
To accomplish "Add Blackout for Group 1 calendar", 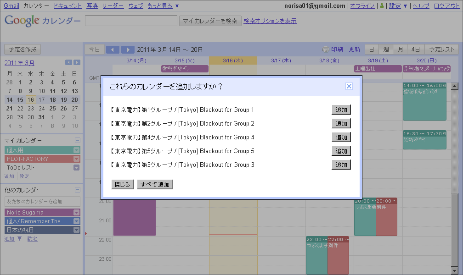I will (341, 110).
